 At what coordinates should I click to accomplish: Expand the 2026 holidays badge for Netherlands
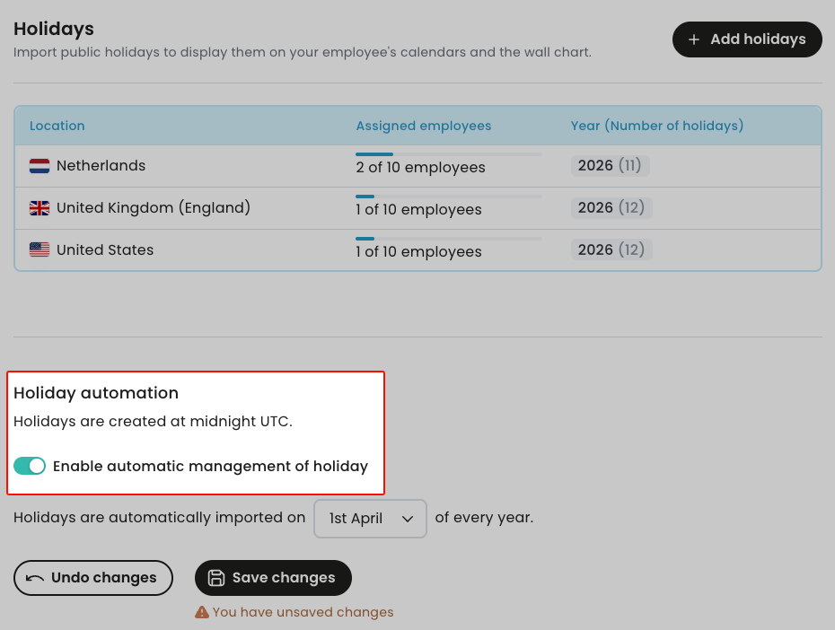click(x=610, y=166)
